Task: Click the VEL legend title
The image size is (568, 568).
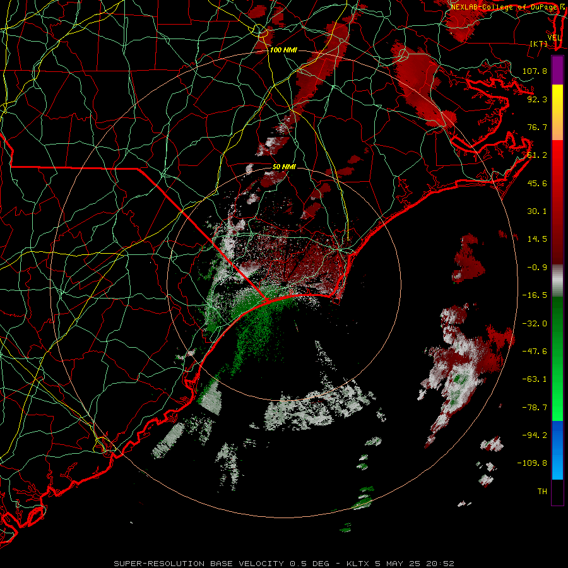Action: [554, 38]
